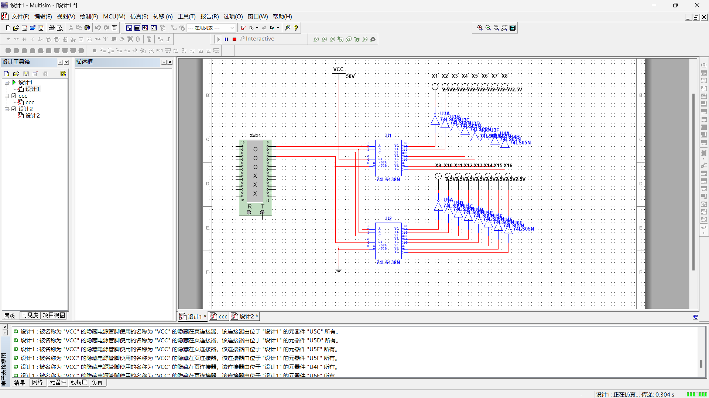Place a current probe
Screen dimensions: 709x398
(324, 39)
